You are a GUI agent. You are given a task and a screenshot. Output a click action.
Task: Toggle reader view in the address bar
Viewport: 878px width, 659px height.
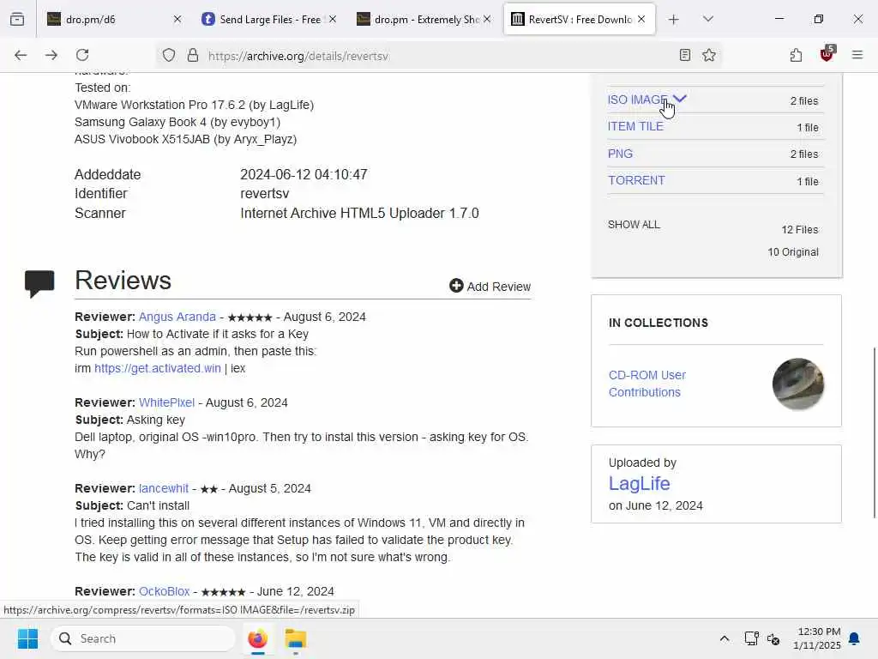click(684, 55)
